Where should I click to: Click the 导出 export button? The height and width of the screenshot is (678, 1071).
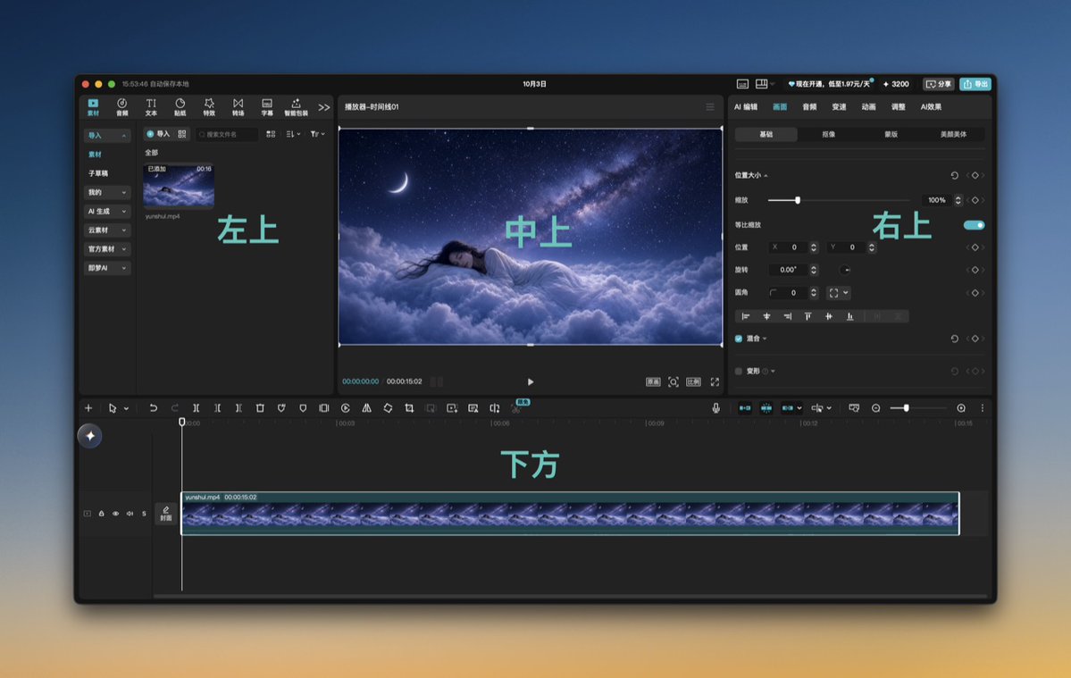tap(975, 84)
